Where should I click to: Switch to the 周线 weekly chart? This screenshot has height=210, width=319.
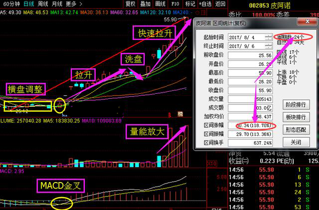tap(43, 3)
